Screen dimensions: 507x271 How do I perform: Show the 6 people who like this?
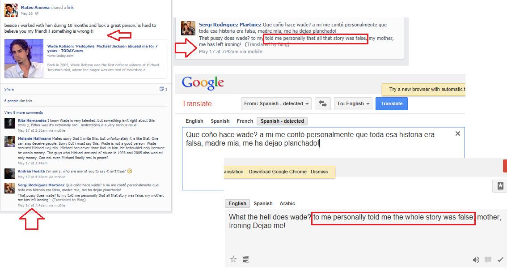click(x=11, y=101)
